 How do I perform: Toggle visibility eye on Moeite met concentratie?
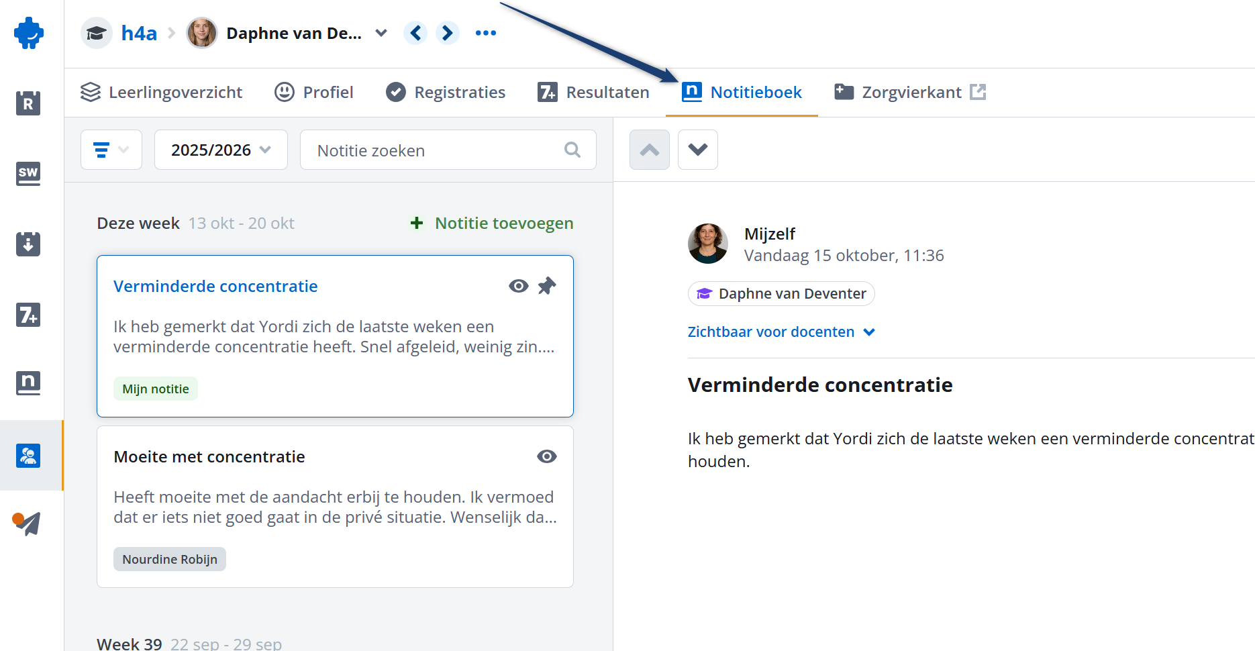(546, 456)
